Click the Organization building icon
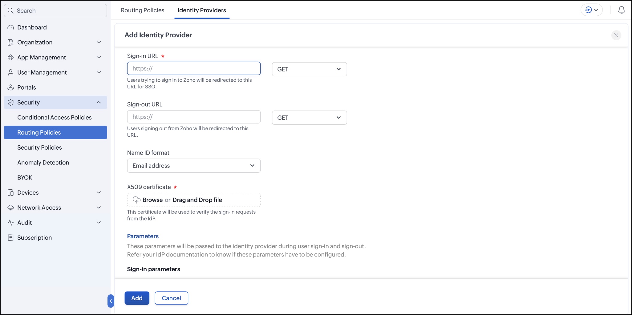Image resolution: width=632 pixels, height=315 pixels. pyautogui.click(x=10, y=42)
